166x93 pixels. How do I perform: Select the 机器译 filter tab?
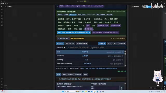[x=70, y=75]
